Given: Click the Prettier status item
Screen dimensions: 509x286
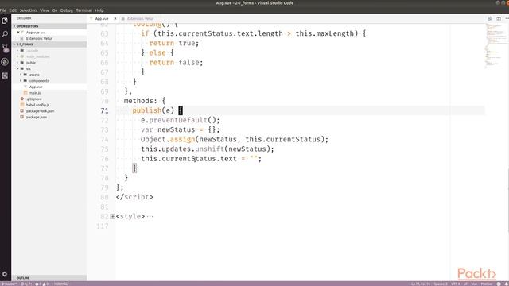Looking at the screenshot, I should 486,284.
